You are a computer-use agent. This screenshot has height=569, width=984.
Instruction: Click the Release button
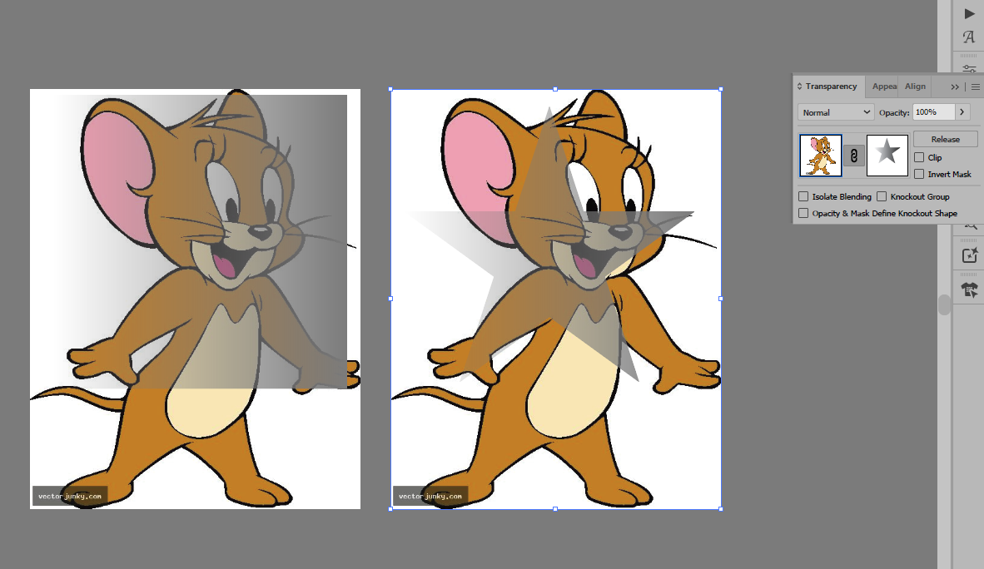946,138
